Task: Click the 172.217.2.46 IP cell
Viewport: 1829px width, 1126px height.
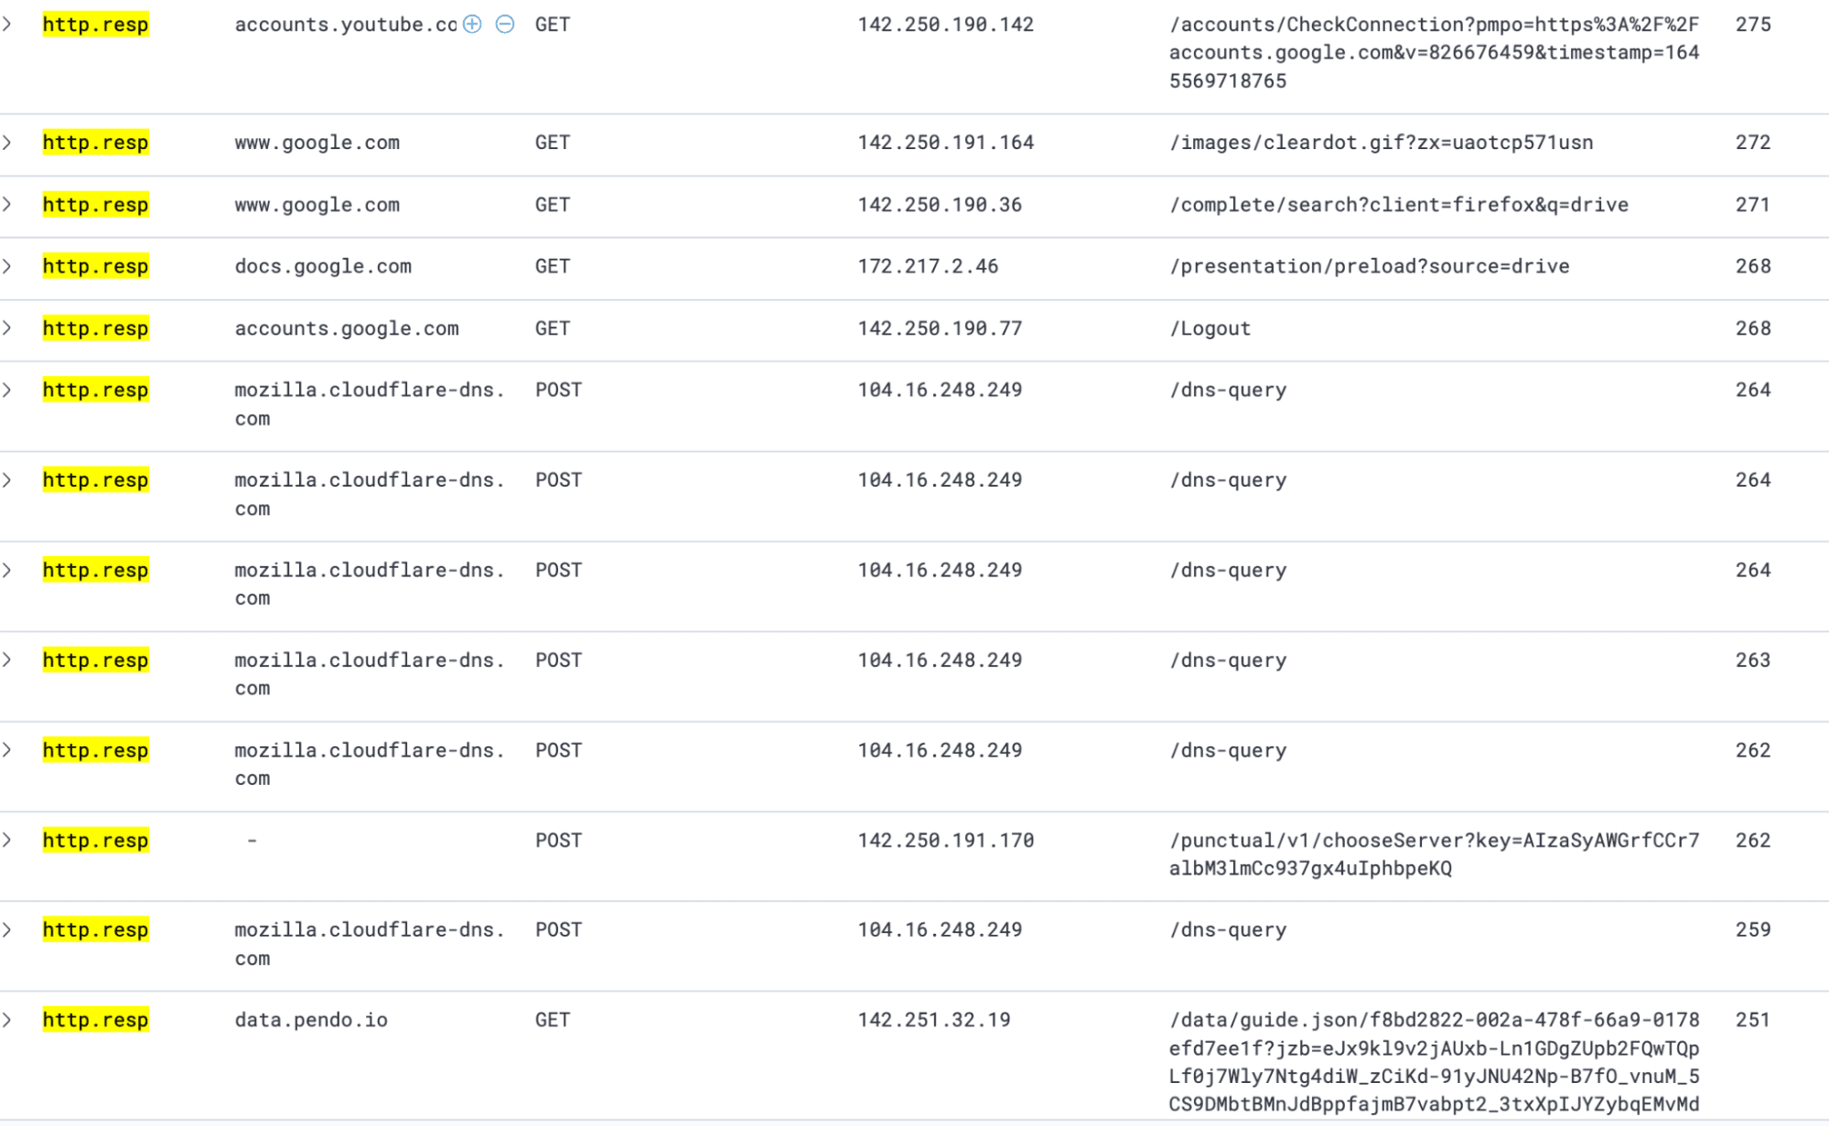Action: [928, 266]
